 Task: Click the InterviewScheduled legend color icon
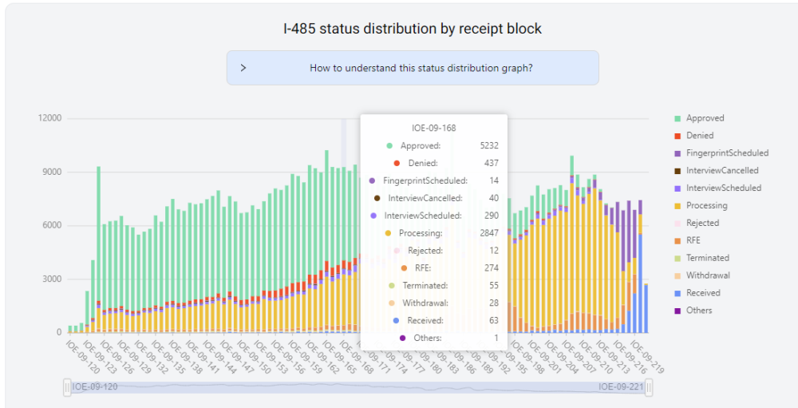pyautogui.click(x=678, y=188)
